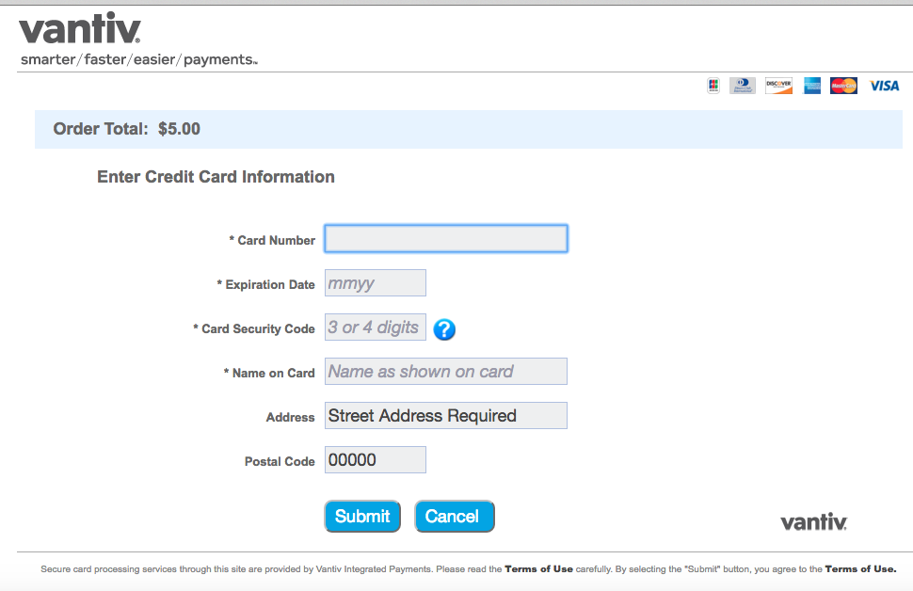Click the Expiration Date label
This screenshot has height=591, width=913.
[x=265, y=285]
